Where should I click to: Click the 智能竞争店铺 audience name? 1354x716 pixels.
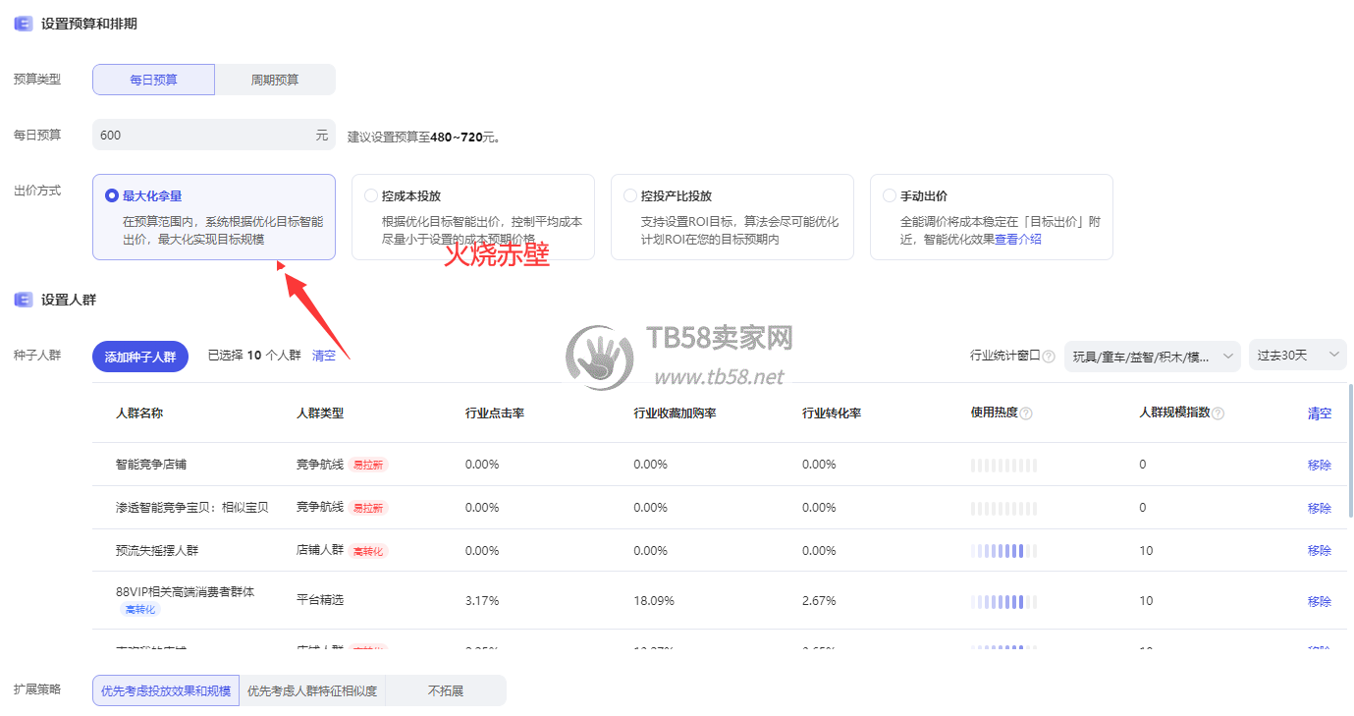(151, 464)
